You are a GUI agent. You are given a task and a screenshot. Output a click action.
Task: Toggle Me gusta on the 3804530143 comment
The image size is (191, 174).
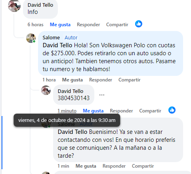(93, 111)
